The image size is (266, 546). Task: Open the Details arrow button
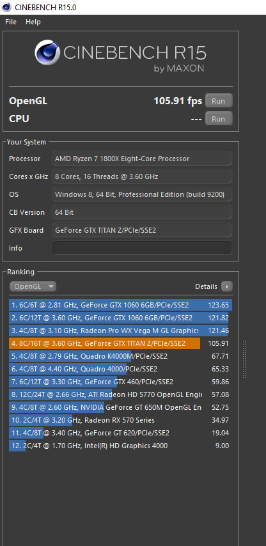(226, 286)
